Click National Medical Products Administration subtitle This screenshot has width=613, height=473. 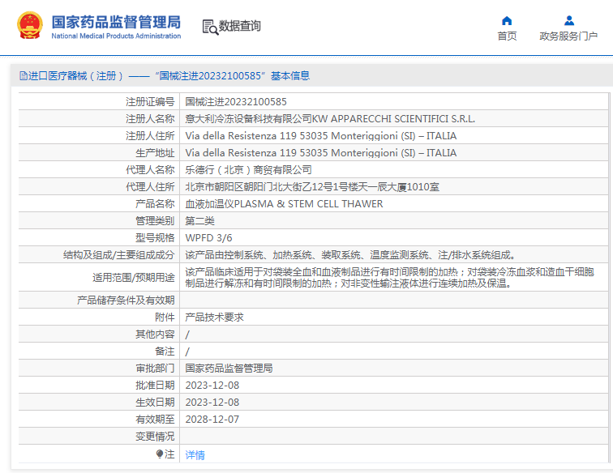click(116, 36)
